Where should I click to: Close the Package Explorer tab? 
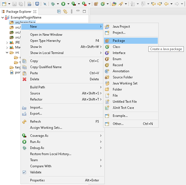(x=35, y=12)
